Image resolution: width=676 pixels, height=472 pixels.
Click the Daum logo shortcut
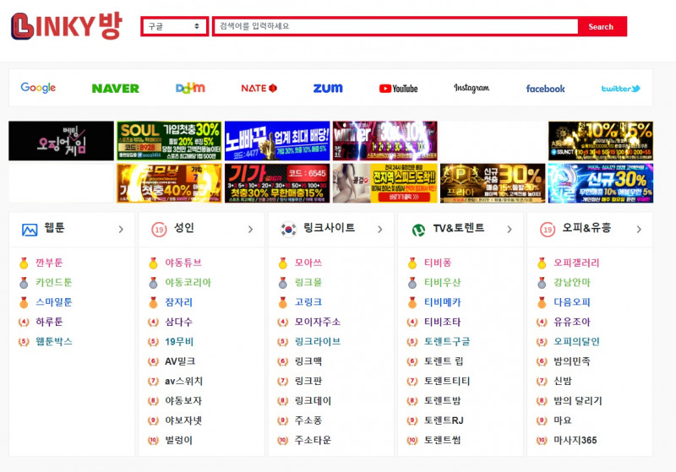(x=190, y=88)
